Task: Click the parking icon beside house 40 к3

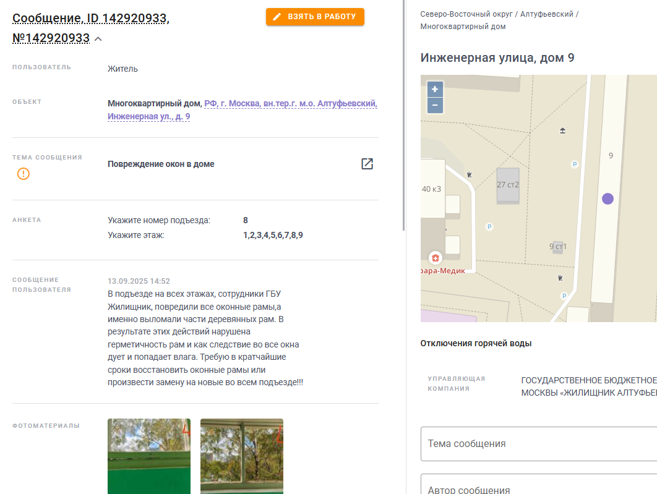Action: [489, 227]
